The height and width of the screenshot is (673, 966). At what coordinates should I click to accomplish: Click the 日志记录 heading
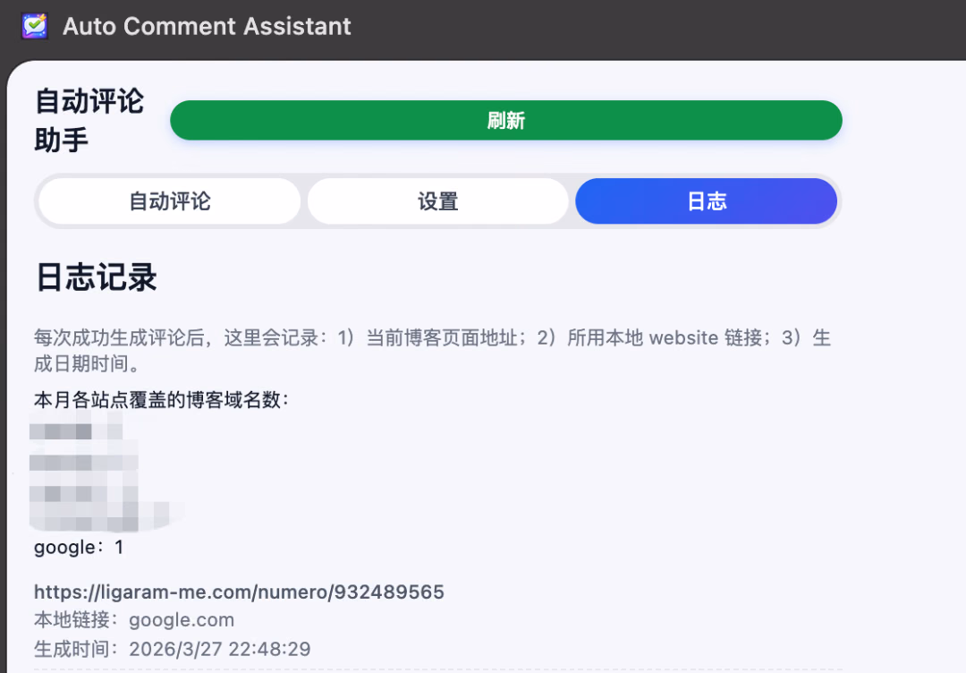[97, 277]
